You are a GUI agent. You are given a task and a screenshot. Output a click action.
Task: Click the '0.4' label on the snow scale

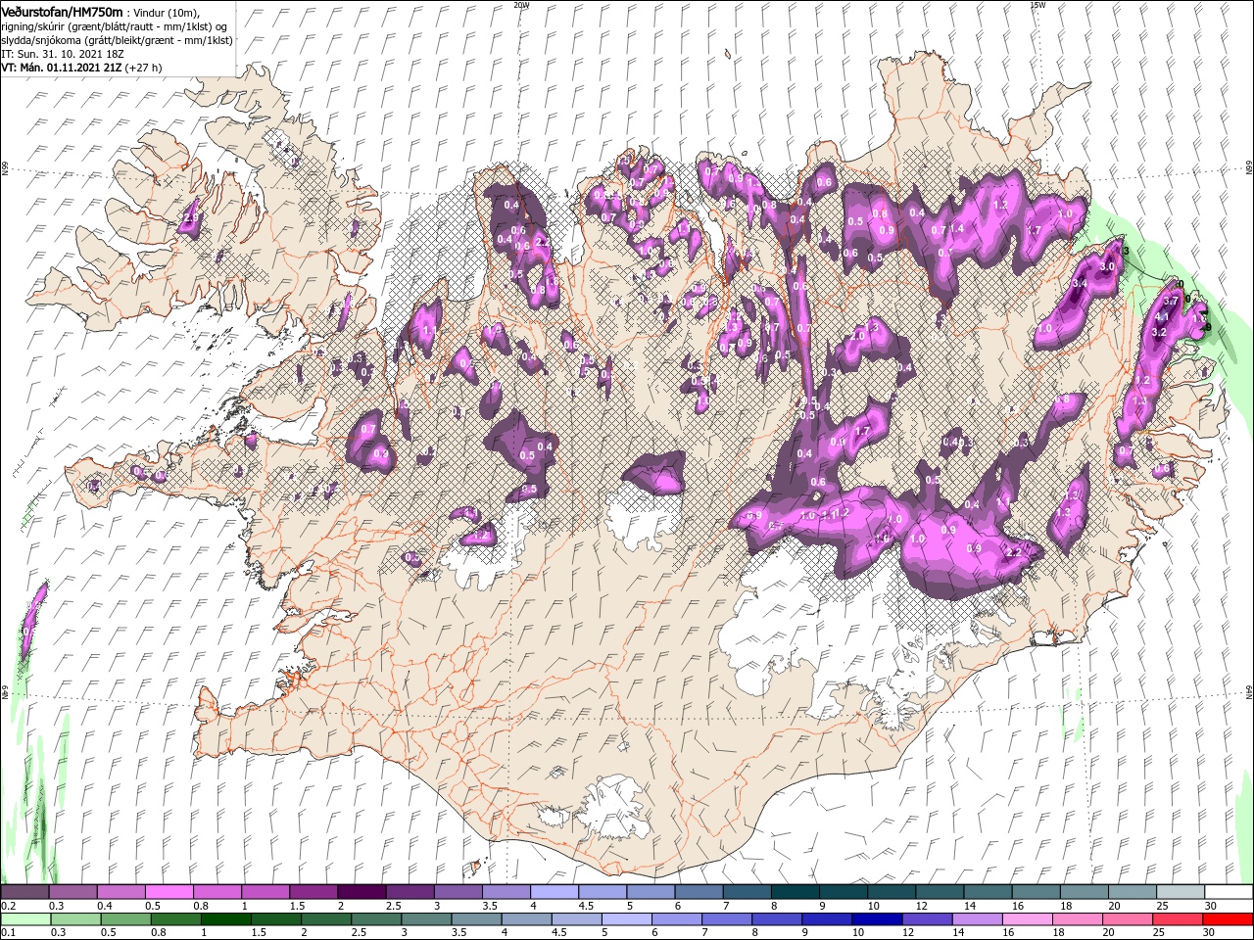point(104,906)
